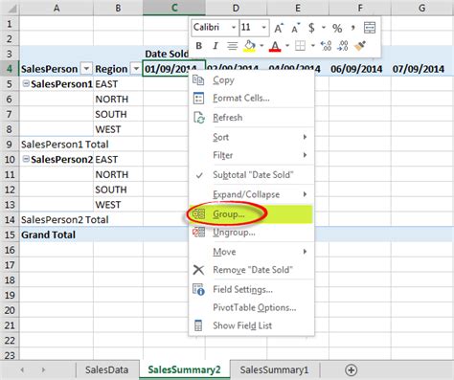Screen dimensions: 454x380
Task: Select column F header
Action: [x=360, y=8]
